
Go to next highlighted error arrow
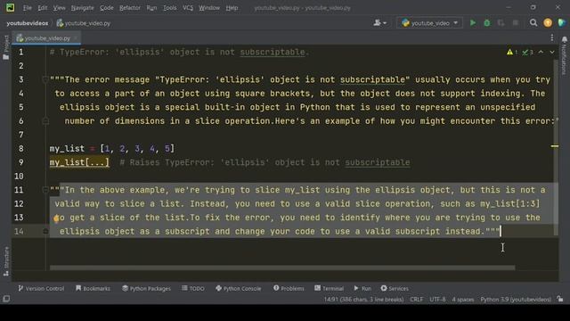tap(552, 53)
